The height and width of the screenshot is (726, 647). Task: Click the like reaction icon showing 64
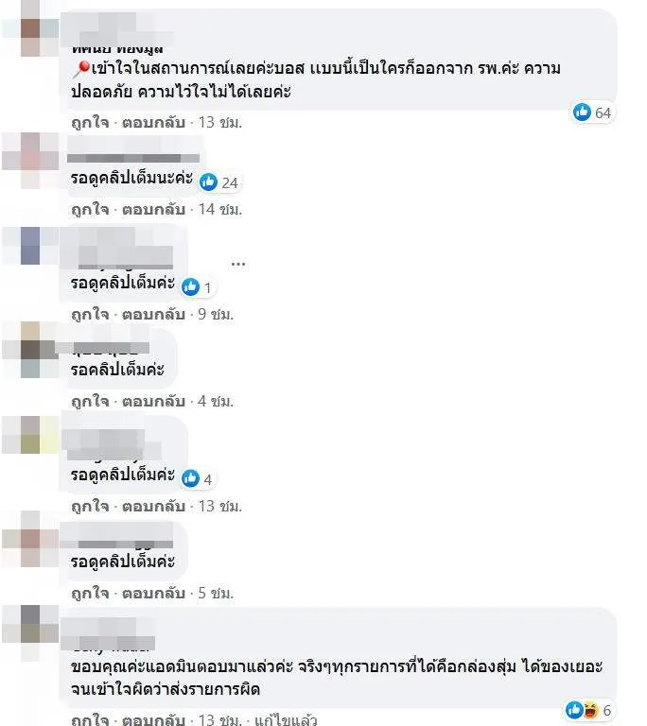coord(582,112)
